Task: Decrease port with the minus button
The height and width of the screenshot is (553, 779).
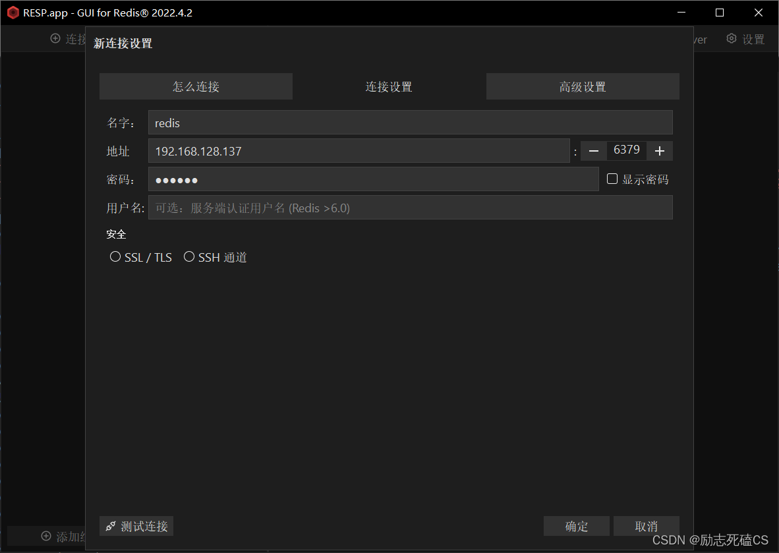Action: 594,151
